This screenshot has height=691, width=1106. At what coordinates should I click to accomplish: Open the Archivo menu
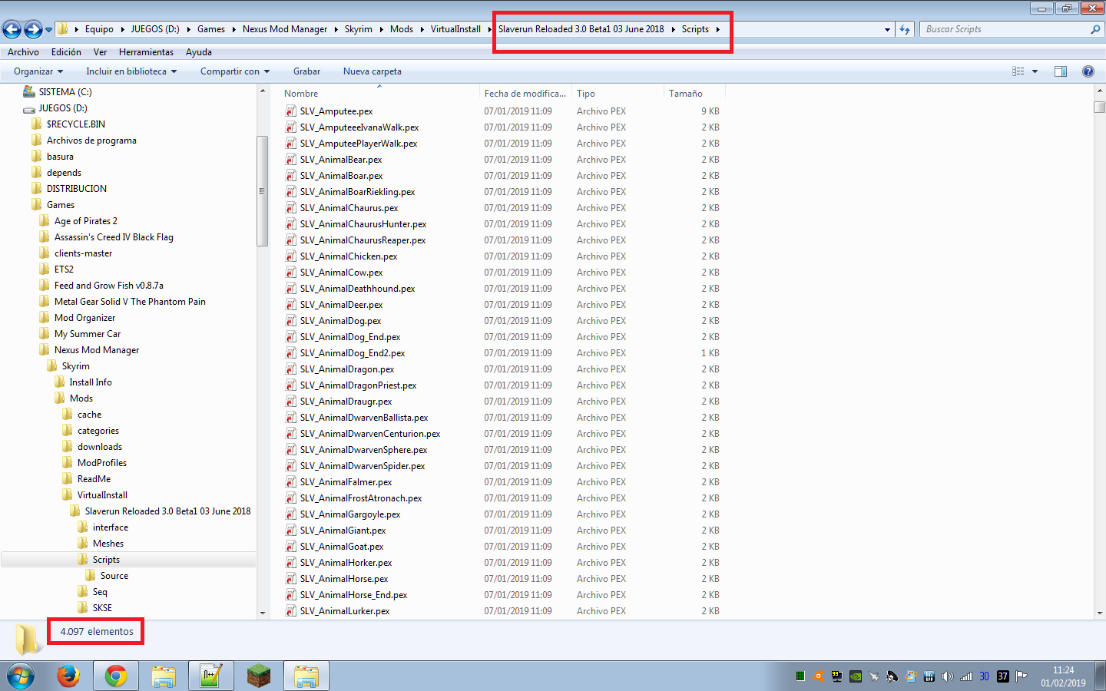pos(23,52)
